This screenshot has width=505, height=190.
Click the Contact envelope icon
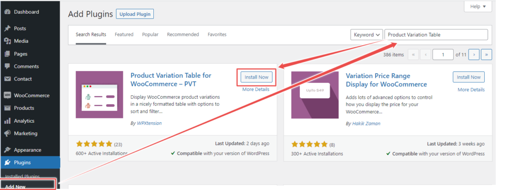coord(7,79)
